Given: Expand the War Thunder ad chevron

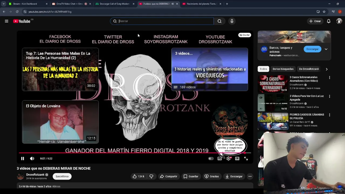Looking at the screenshot, I should [x=326, y=49].
